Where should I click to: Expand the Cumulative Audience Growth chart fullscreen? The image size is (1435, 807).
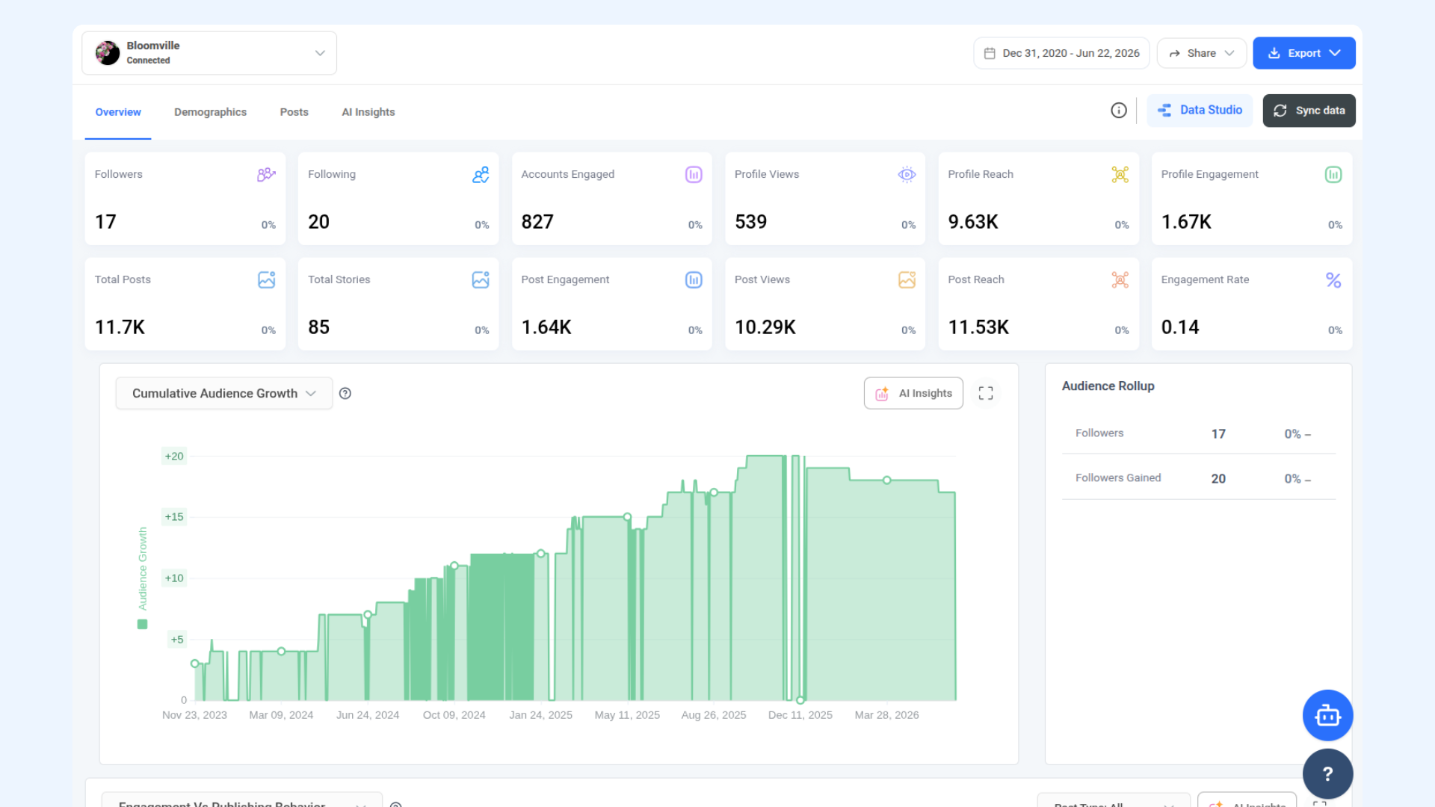point(986,393)
